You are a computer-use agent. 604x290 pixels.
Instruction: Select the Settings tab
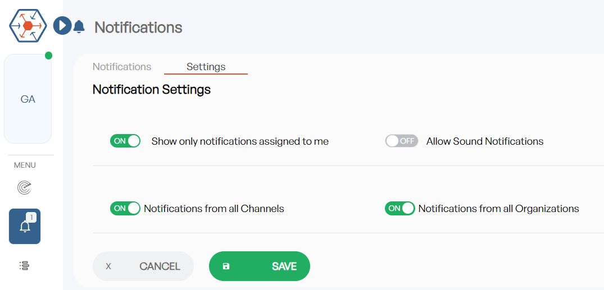coord(206,67)
